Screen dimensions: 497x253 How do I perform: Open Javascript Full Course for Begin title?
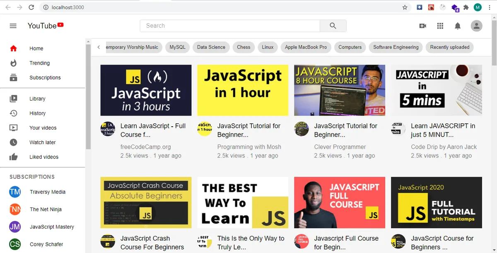346,243
